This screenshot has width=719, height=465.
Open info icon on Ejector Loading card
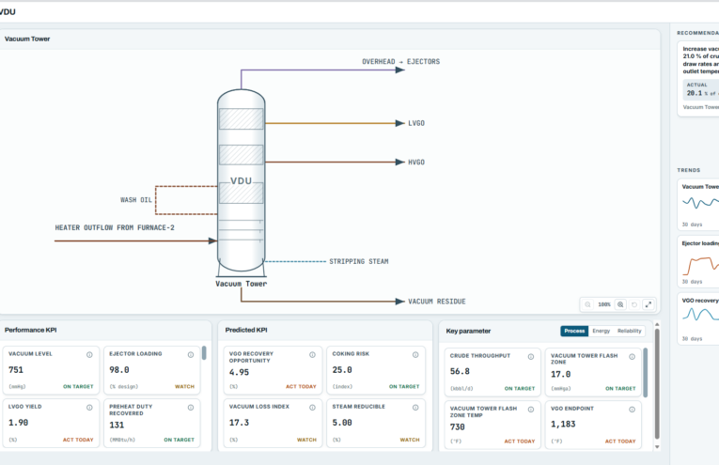[x=191, y=354]
